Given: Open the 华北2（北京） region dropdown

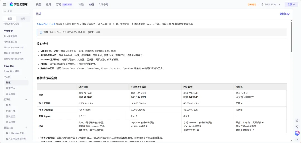Looking at the screenshot, I should (271, 4).
